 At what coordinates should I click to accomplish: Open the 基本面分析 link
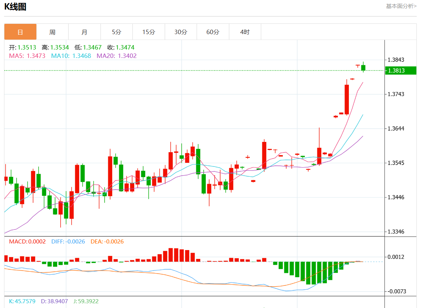coord(401,6)
